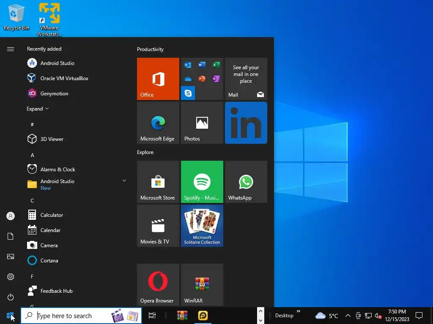
Task: Open OneDrive icon in Office folder tile
Action: click(188, 79)
